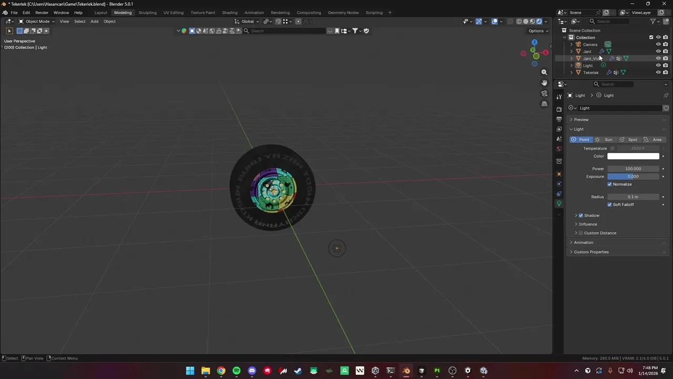Select the Tool tab in Properties editor
The width and height of the screenshot is (673, 379).
coord(559,96)
